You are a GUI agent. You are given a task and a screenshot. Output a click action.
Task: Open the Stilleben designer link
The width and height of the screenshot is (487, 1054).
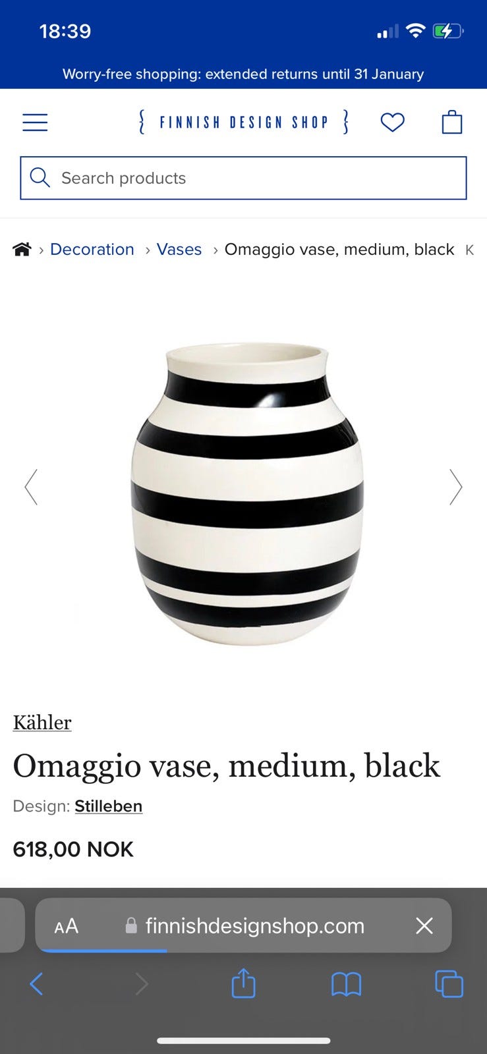click(x=109, y=806)
